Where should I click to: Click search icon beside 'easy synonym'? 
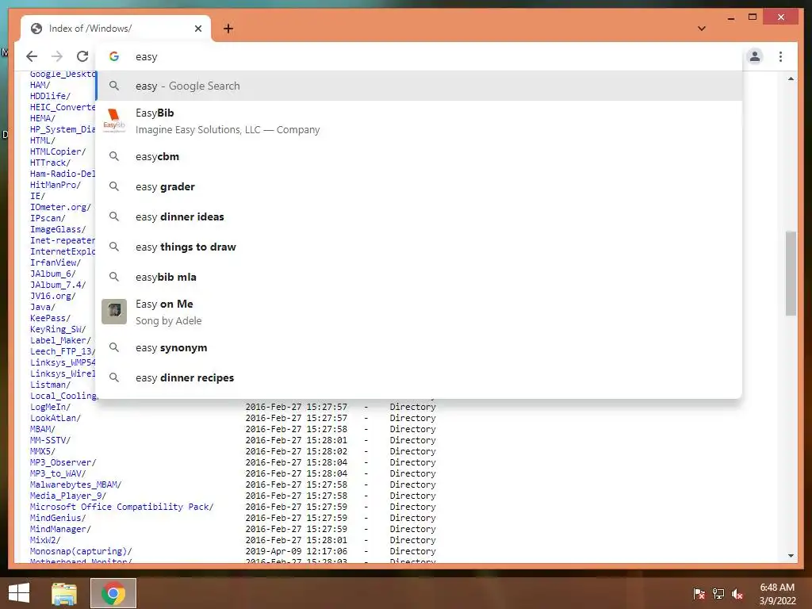(x=114, y=347)
